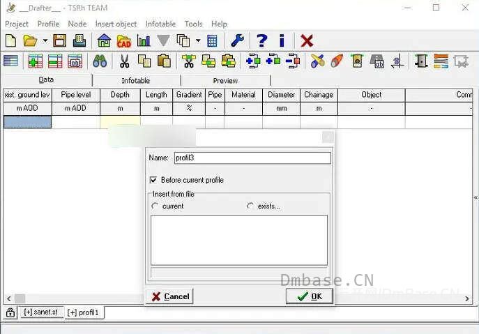This screenshot has height=334, width=479.
Task: Open the Project menu
Action: (x=17, y=24)
